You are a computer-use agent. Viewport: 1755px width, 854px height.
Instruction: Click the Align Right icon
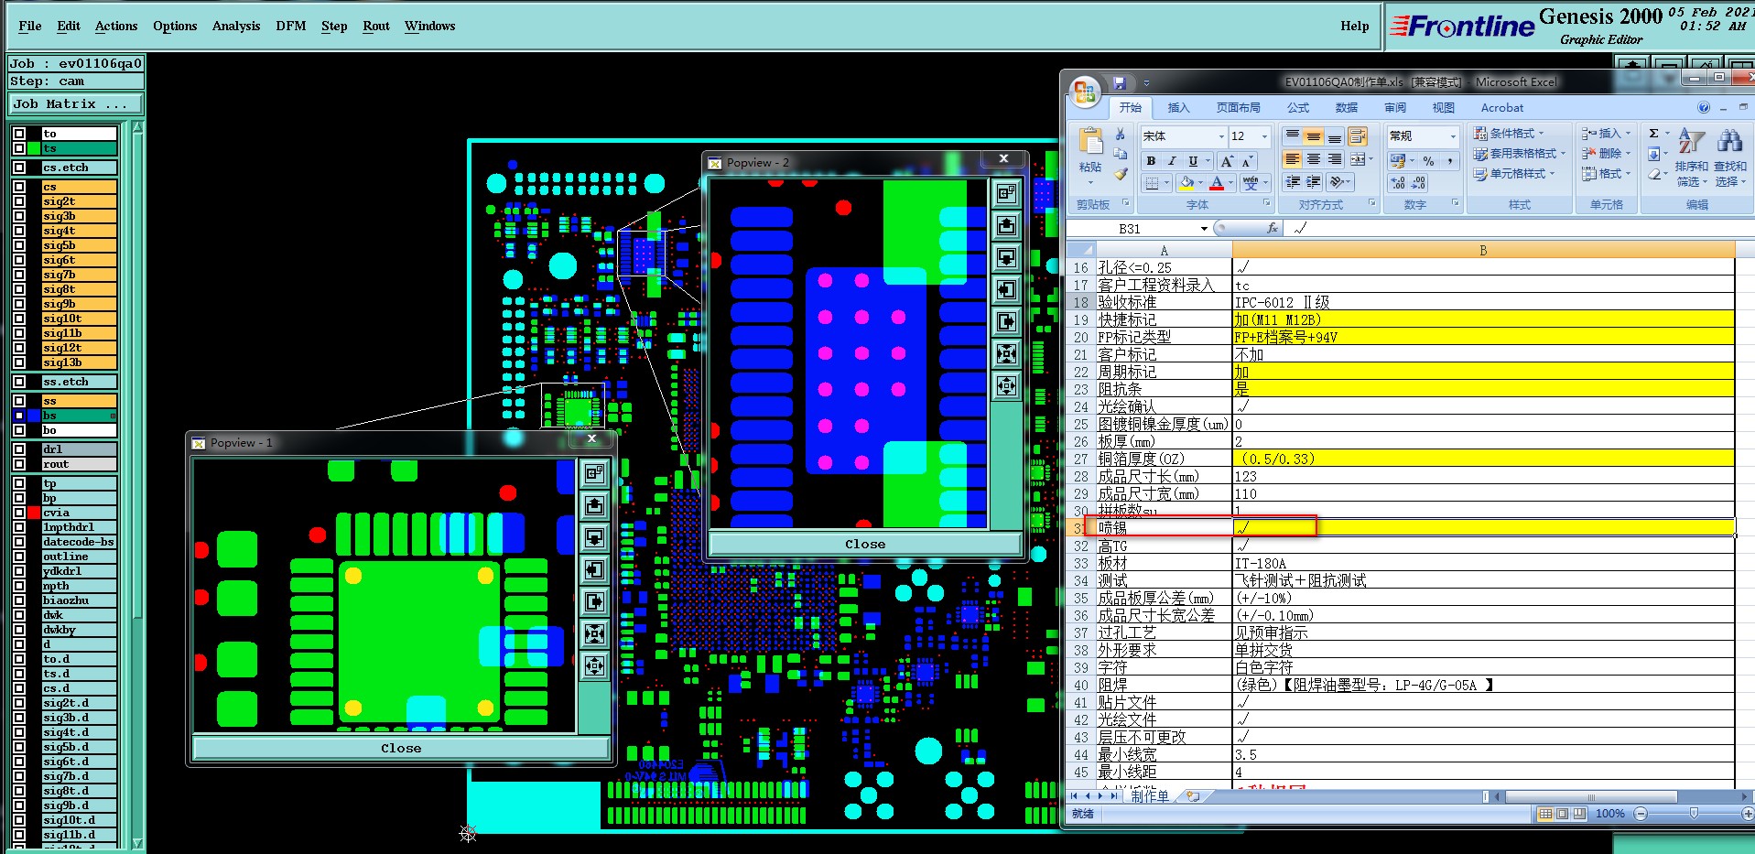pos(1335,159)
